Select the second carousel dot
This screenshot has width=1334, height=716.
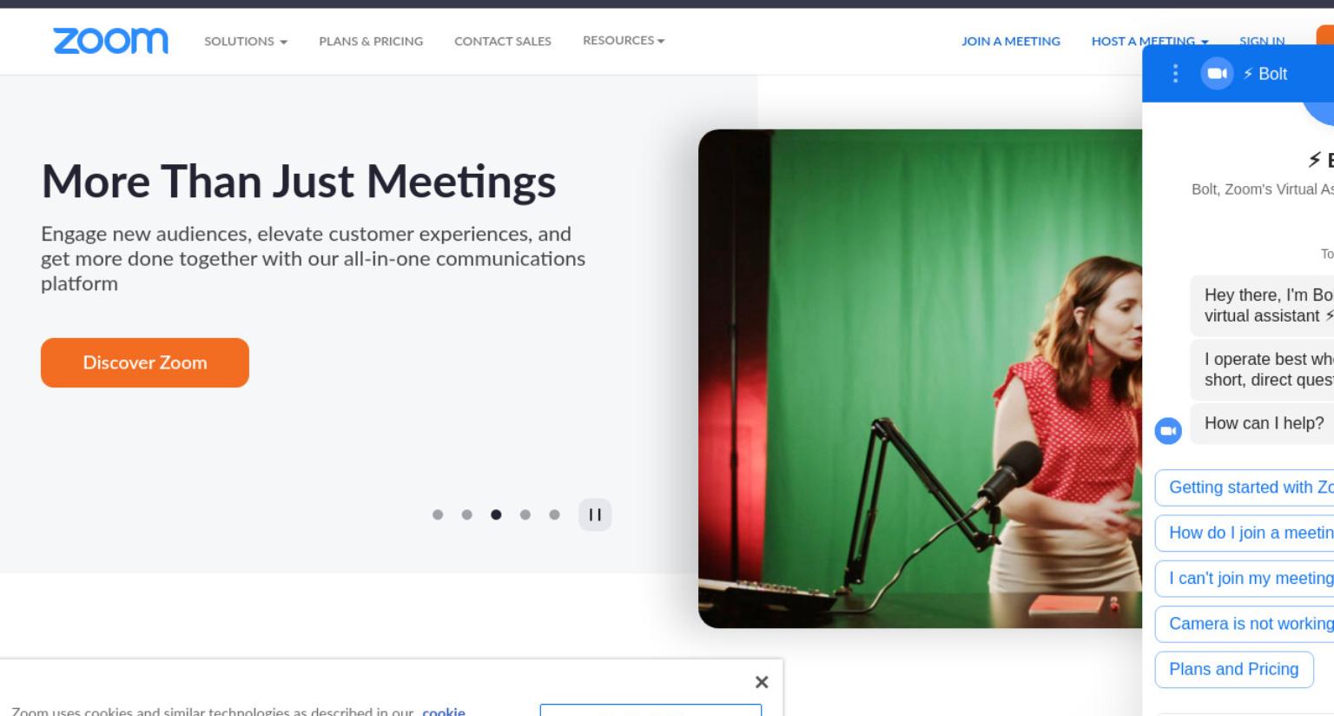pyautogui.click(x=467, y=514)
